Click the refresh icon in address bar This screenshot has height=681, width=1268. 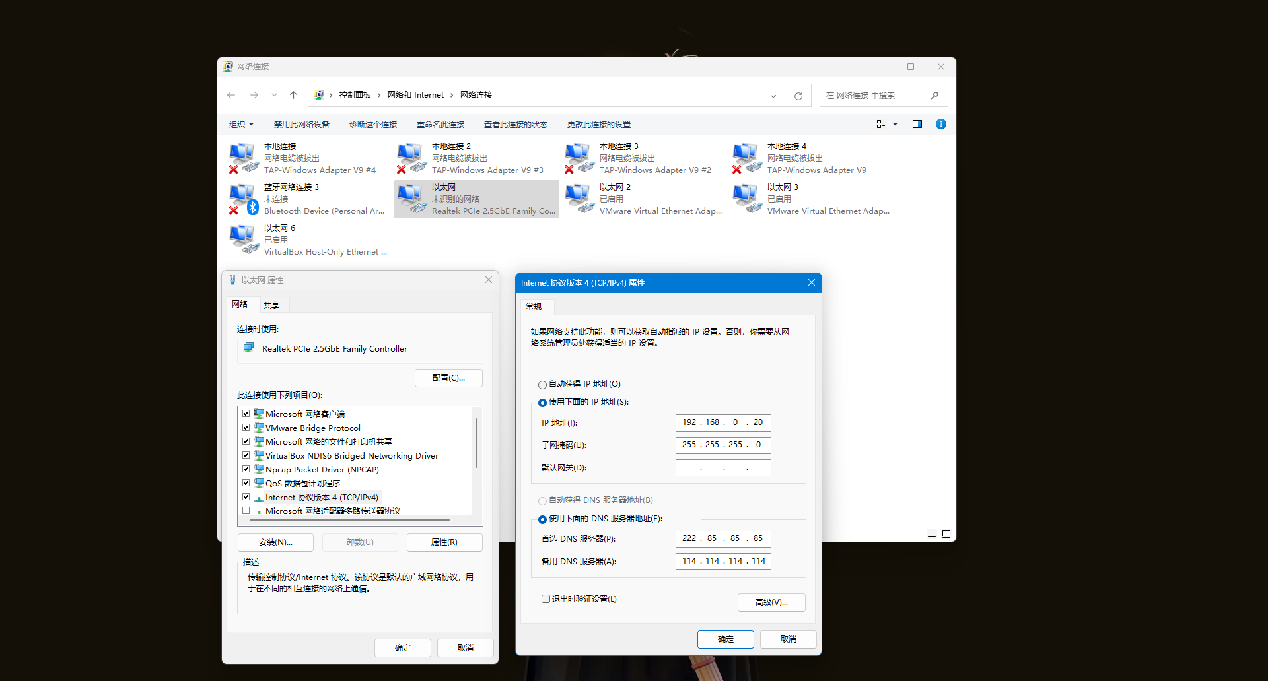tap(798, 96)
